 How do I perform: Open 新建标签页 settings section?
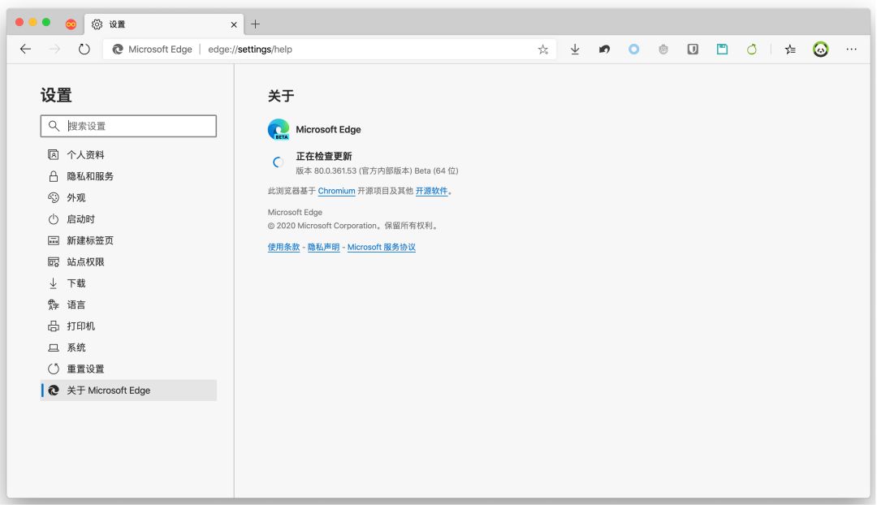coord(128,240)
